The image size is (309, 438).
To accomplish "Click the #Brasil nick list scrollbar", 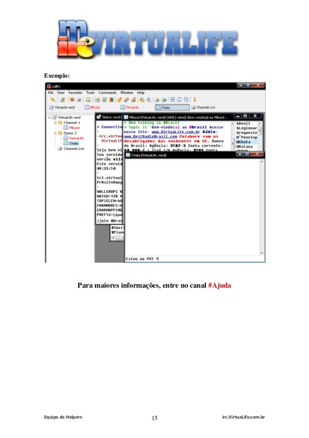I will point(260,136).
